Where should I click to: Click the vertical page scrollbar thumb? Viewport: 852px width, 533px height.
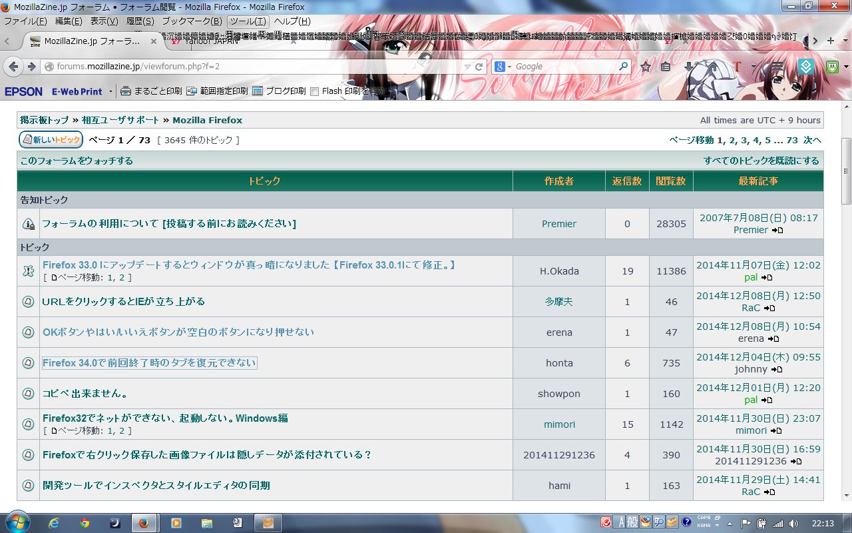pyautogui.click(x=846, y=171)
